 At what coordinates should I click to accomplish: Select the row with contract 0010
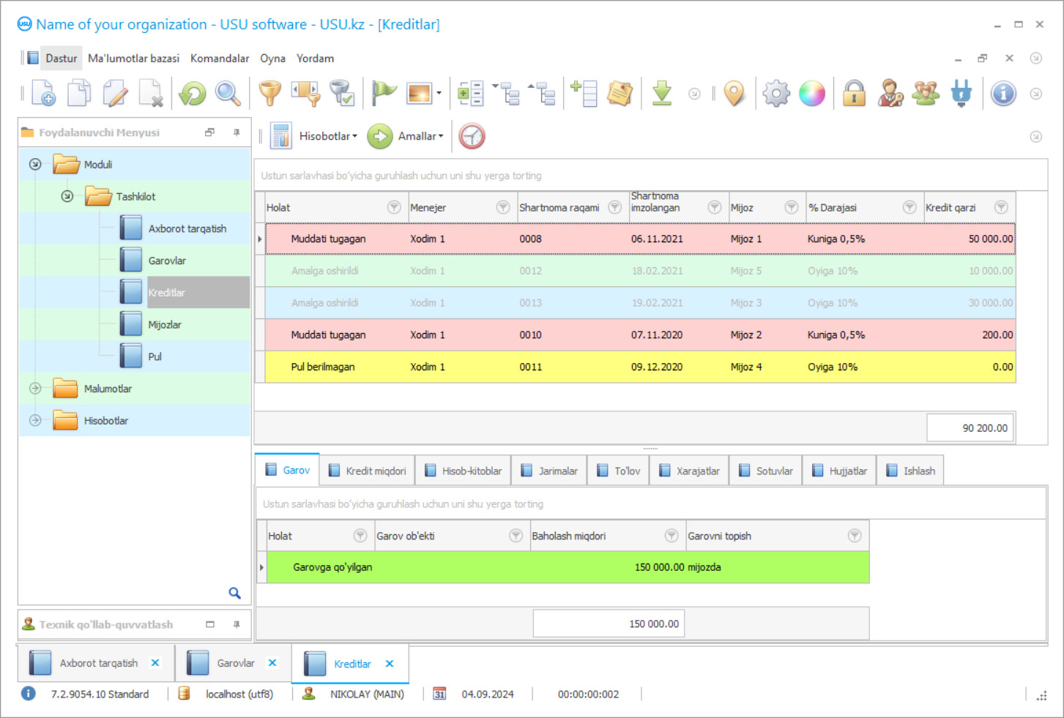point(640,334)
